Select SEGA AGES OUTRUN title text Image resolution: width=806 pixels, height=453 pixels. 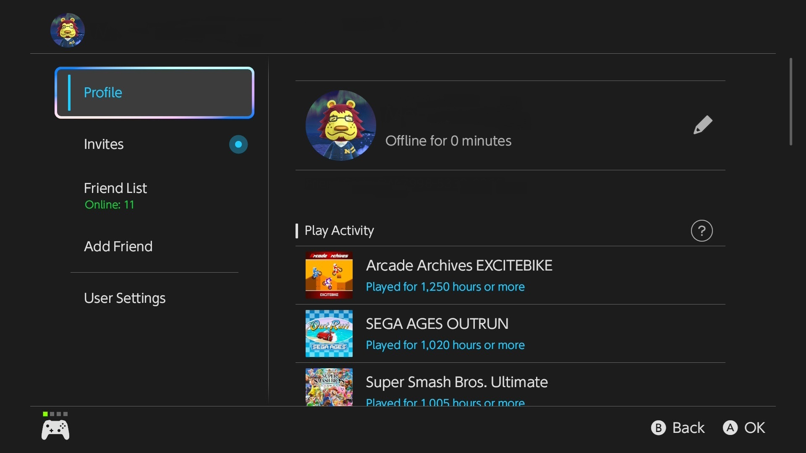pos(437,324)
